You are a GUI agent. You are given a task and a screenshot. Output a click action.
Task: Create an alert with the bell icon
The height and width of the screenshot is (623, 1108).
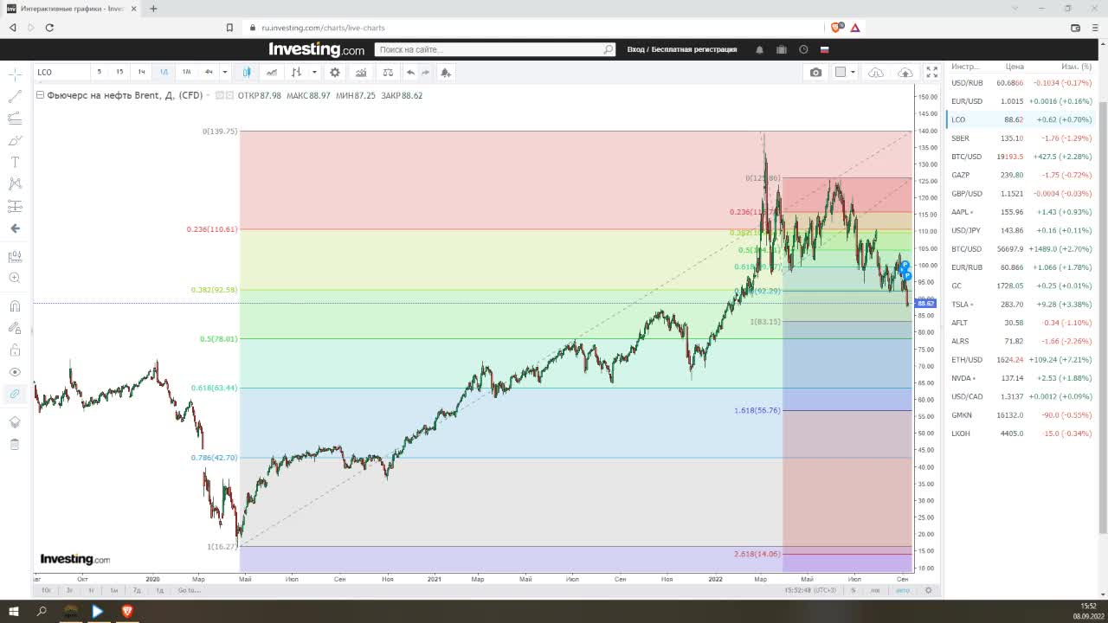click(446, 73)
